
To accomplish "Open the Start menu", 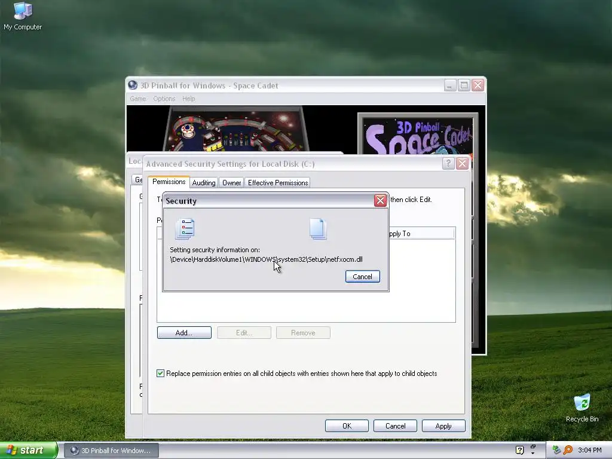I will (29, 450).
